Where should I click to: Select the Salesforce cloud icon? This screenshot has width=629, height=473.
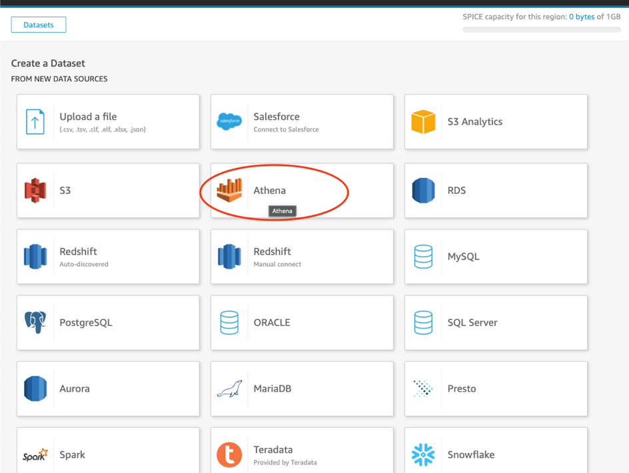[229, 121]
